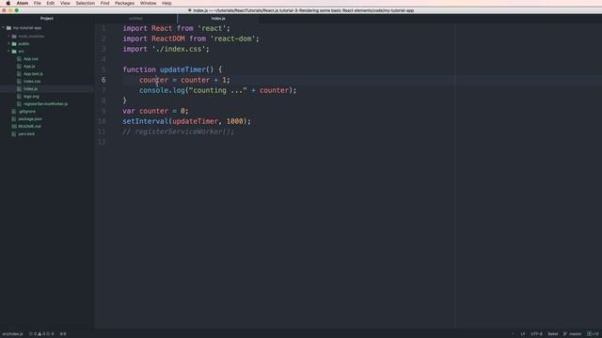
Task: Click the .gitignore file icon
Action: point(14,112)
